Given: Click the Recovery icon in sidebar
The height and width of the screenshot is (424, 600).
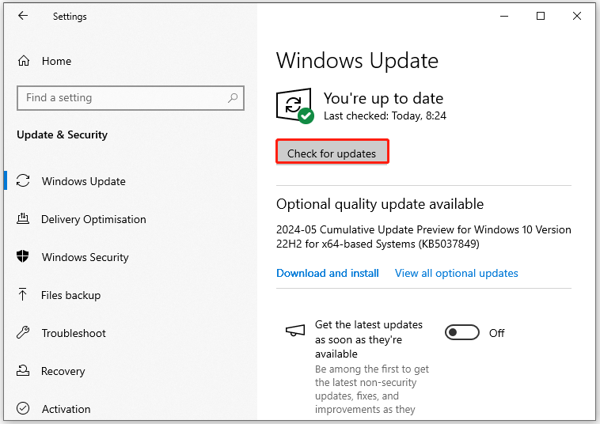Looking at the screenshot, I should coord(23,370).
